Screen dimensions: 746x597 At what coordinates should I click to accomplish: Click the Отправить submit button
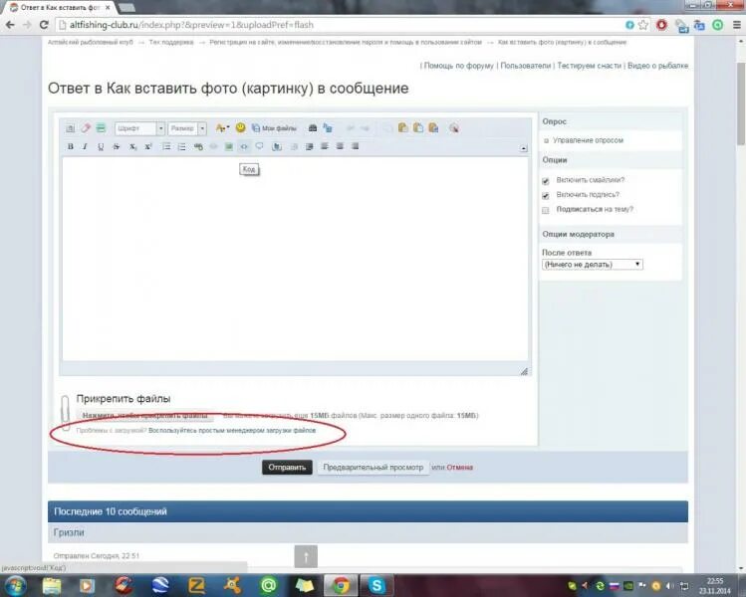(x=287, y=468)
